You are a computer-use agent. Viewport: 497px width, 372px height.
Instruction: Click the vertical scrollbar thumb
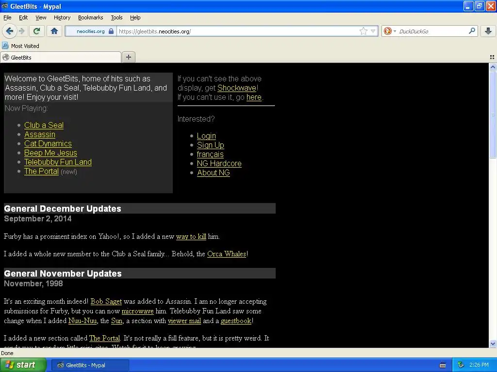click(x=493, y=114)
